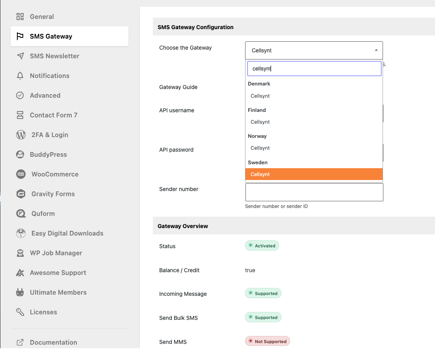Viewport: 435px width, 349px height.
Task: Click the Incoming Message Supported badge
Action: coord(263,293)
